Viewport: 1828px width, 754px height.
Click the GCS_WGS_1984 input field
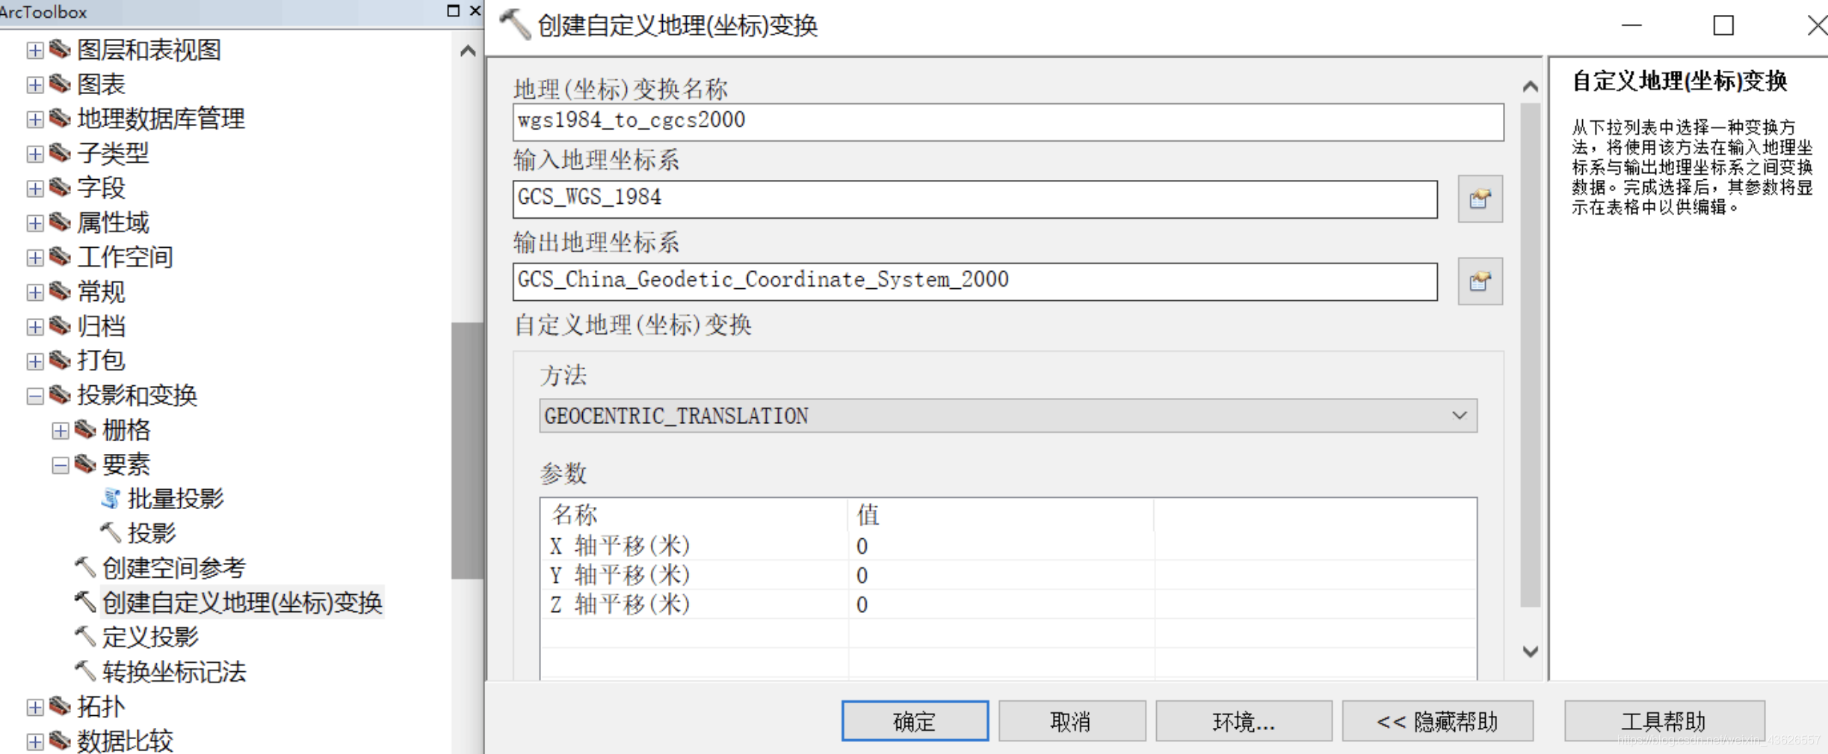975,199
